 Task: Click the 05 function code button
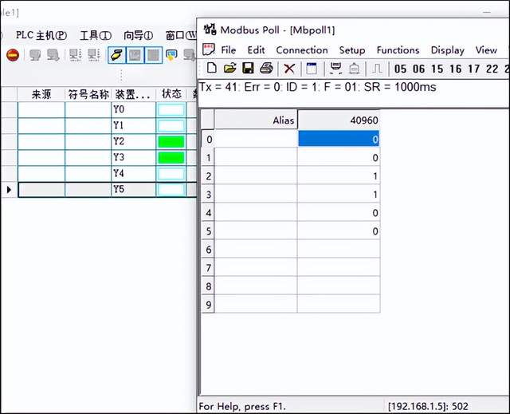tap(400, 69)
